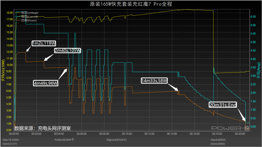Click the min:0.0000A status value
Viewport: 262px width, 147px height.
coord(218,144)
